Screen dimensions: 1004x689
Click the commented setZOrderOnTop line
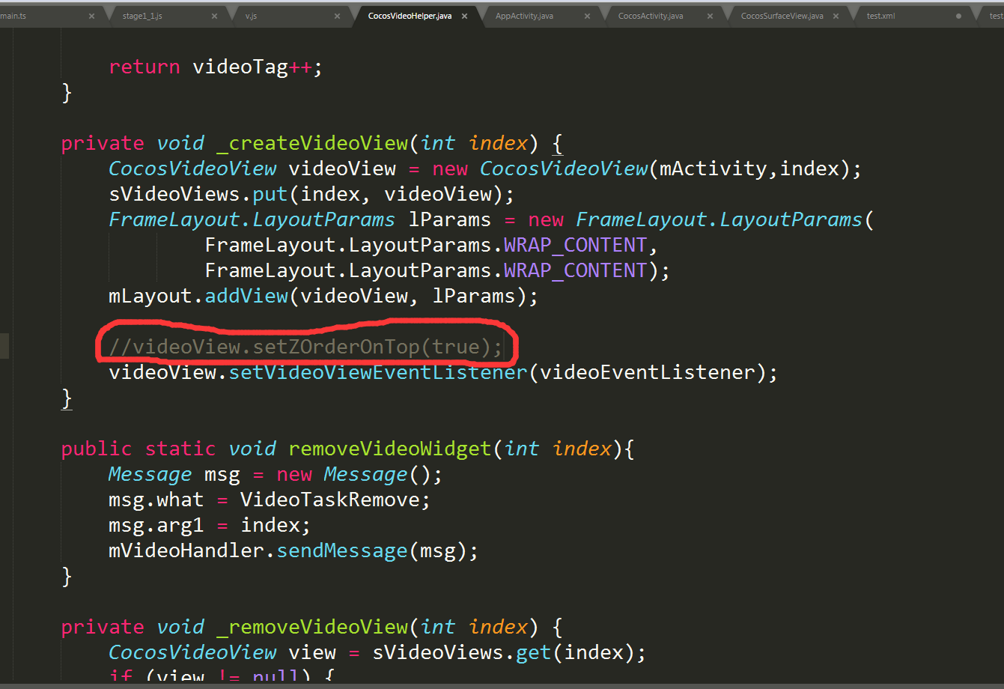click(305, 347)
